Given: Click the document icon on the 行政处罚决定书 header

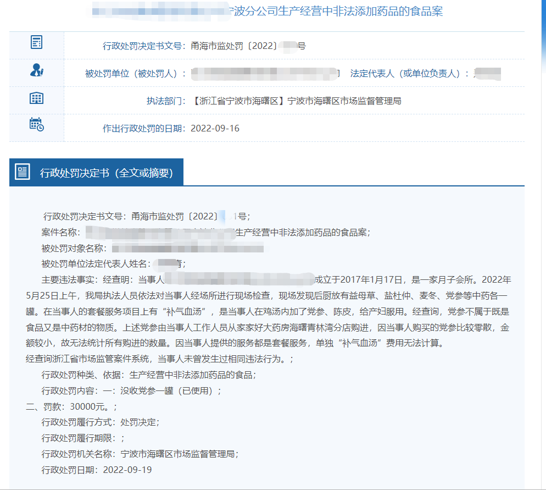Looking at the screenshot, I should click(22, 172).
